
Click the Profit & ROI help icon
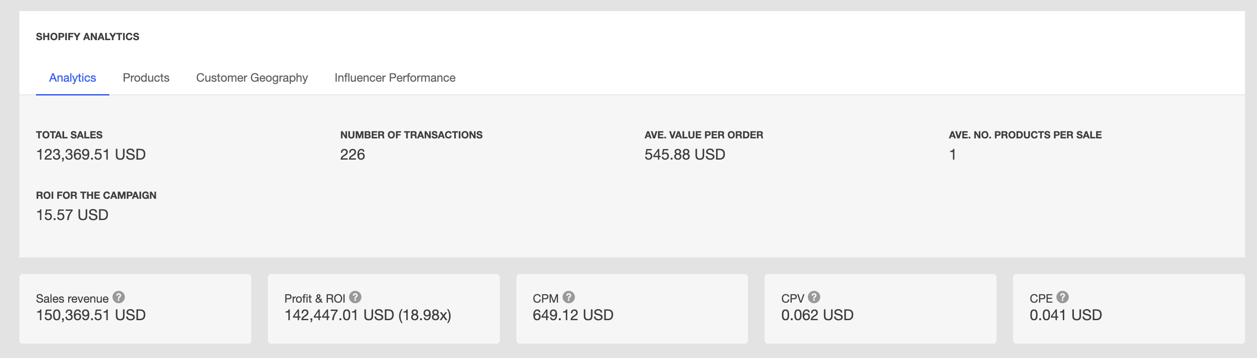click(355, 297)
